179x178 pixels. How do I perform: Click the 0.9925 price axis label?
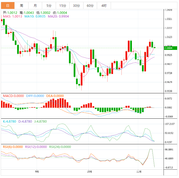point(169,55)
